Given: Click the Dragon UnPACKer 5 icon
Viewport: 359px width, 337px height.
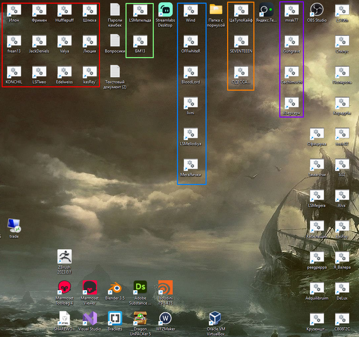Looking at the screenshot, I should point(140,318).
